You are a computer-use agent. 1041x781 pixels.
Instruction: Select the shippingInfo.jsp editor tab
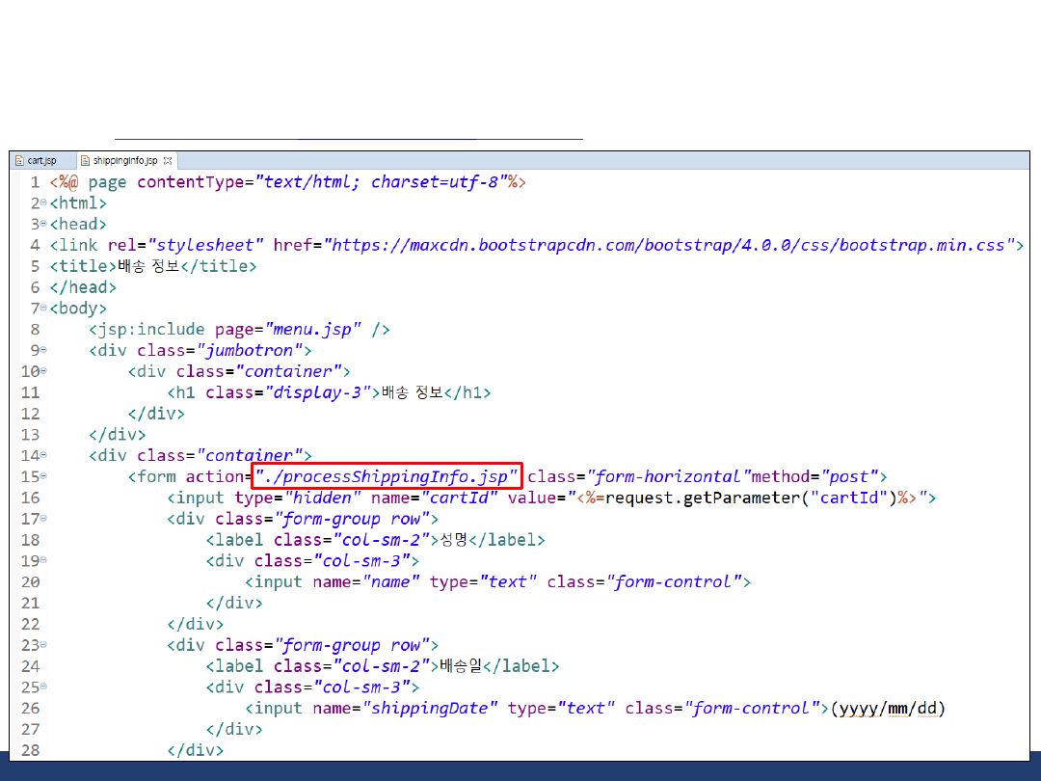click(x=124, y=160)
